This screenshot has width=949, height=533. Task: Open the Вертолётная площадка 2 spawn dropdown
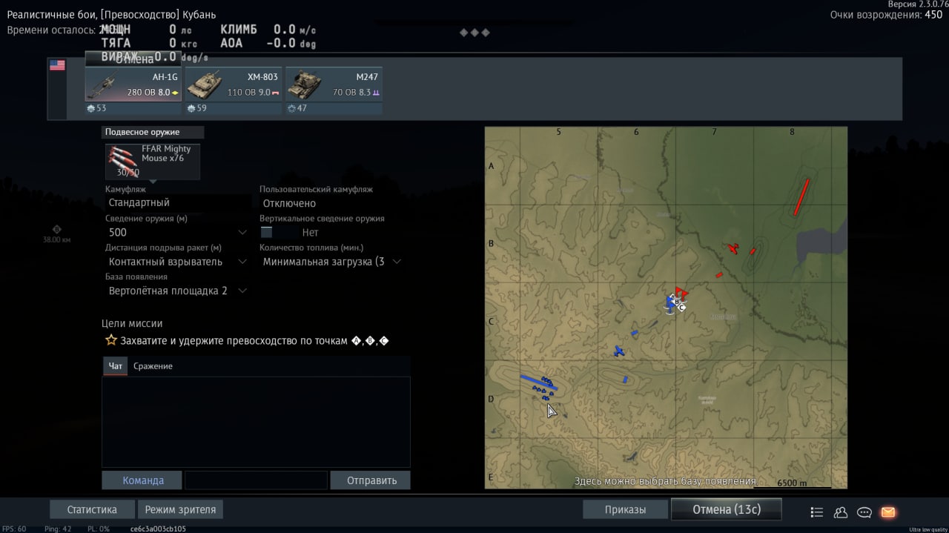click(176, 291)
